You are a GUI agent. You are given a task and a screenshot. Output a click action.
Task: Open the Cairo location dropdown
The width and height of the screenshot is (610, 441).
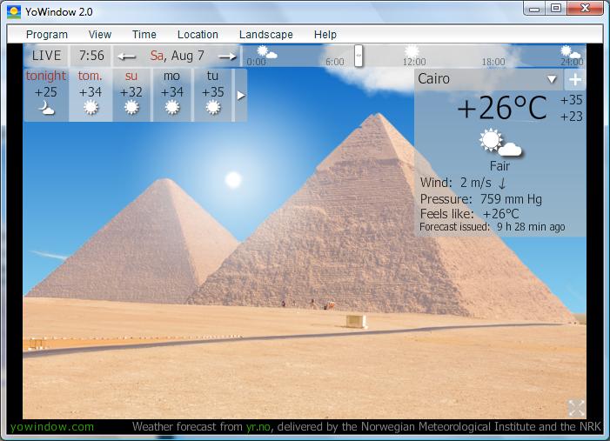[x=551, y=79]
